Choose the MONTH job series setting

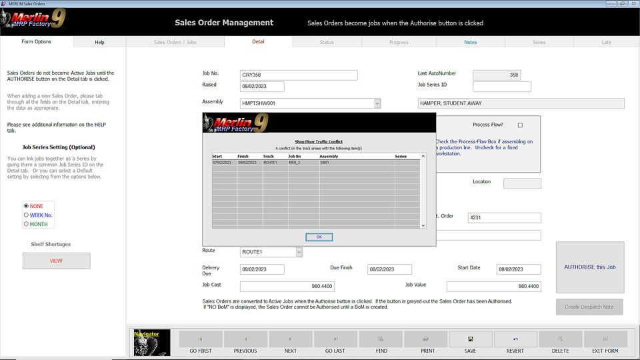[x=27, y=224]
